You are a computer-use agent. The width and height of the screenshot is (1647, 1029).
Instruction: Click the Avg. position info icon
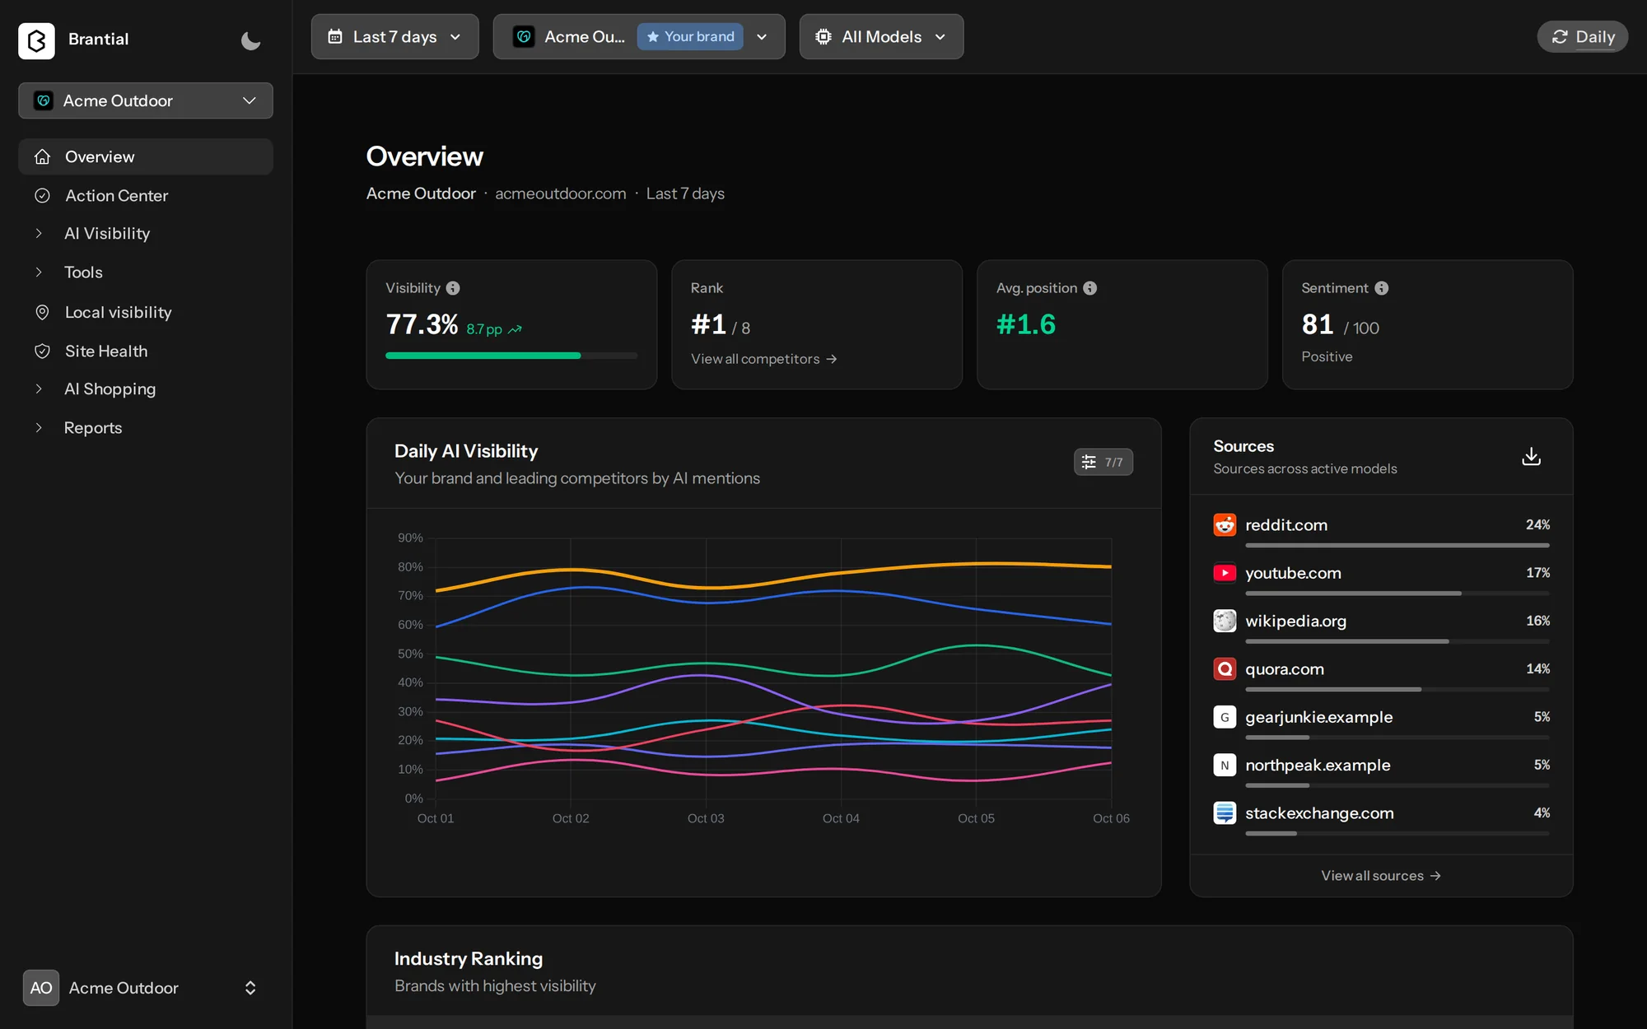[1089, 288]
